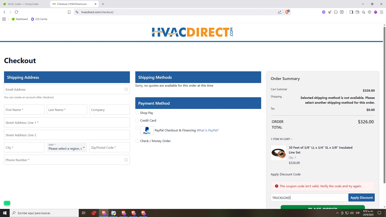Select Check / Money Order option

point(137,141)
